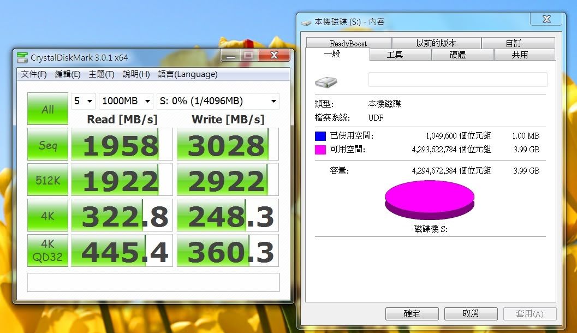Click the free space value 4,293,622,784 個位元組
The height and width of the screenshot is (333, 577).
pos(451,150)
